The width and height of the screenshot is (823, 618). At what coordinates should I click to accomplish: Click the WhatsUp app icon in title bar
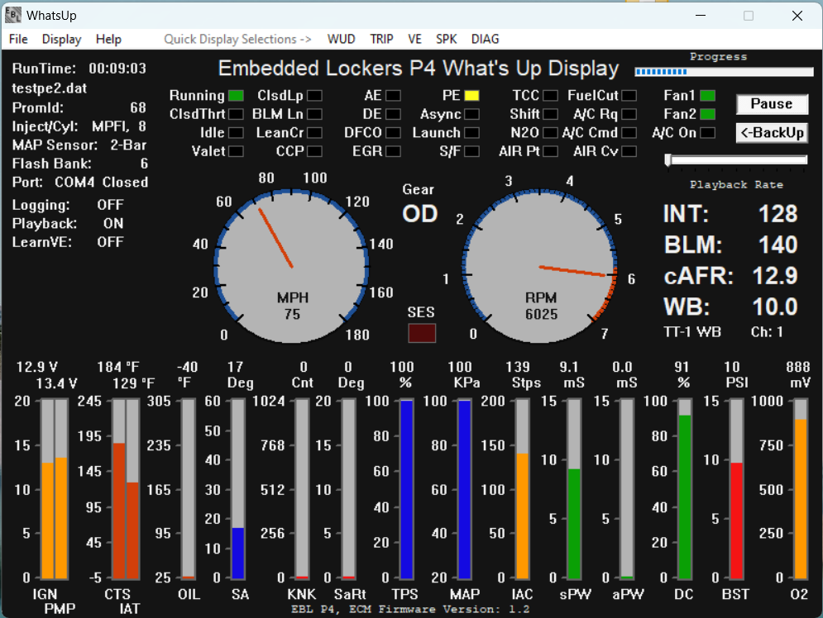tap(13, 16)
